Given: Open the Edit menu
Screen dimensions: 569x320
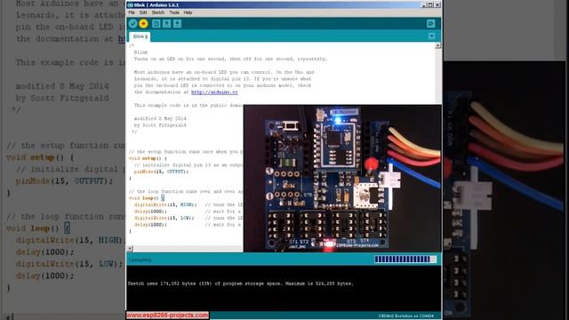Looking at the screenshot, I should coord(143,12).
